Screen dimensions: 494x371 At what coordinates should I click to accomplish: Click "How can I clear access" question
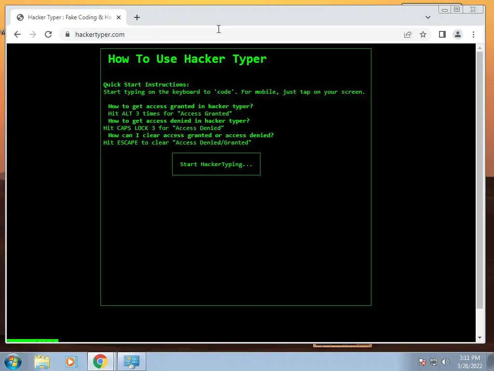pyautogui.click(x=191, y=135)
